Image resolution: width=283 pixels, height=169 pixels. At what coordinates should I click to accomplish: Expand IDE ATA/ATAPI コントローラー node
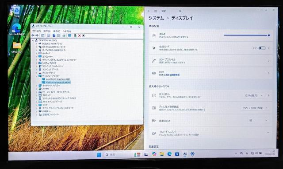pyautogui.click(x=36, y=47)
